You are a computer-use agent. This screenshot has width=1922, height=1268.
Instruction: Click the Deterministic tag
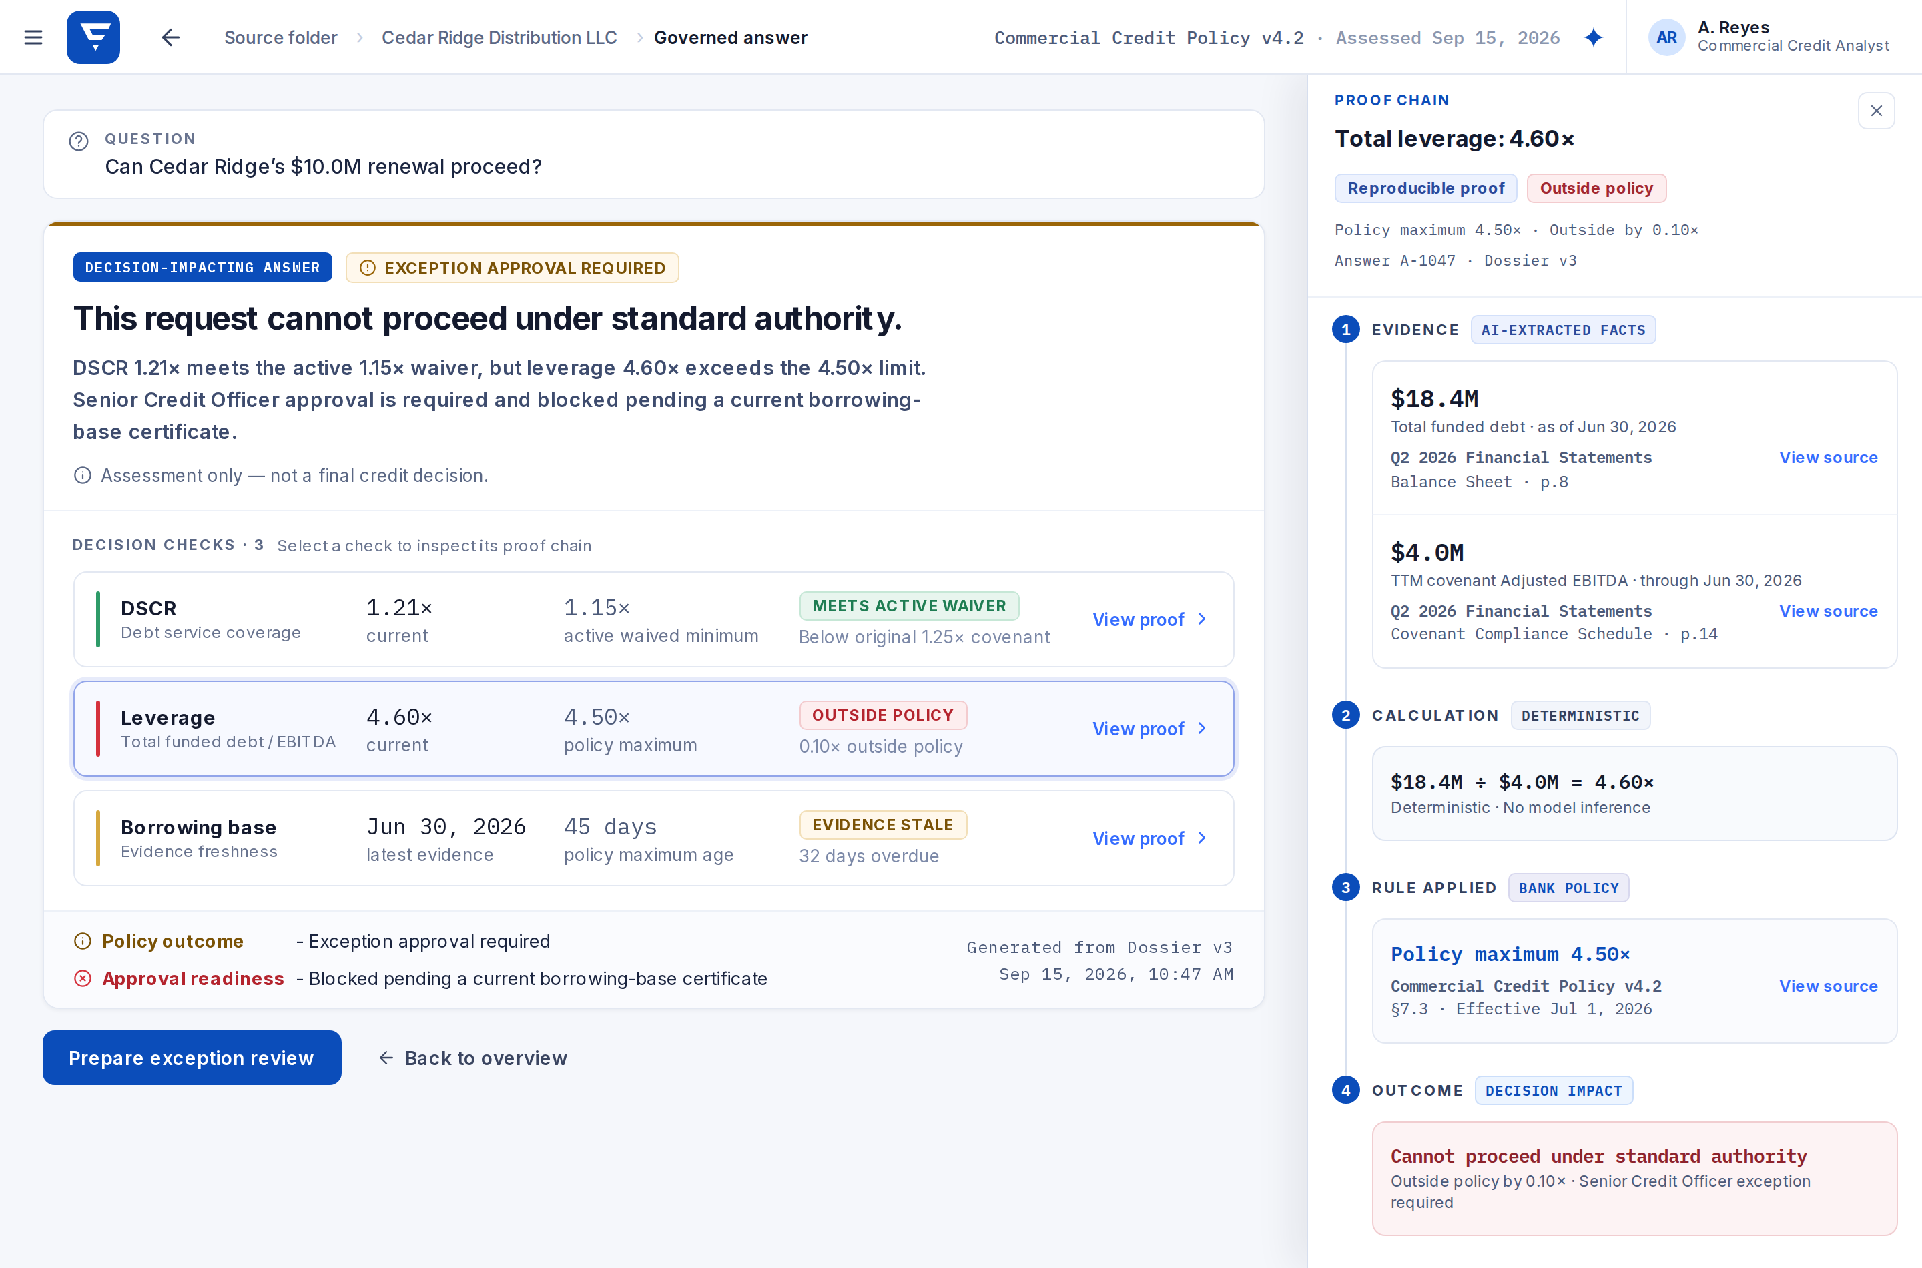1580,715
